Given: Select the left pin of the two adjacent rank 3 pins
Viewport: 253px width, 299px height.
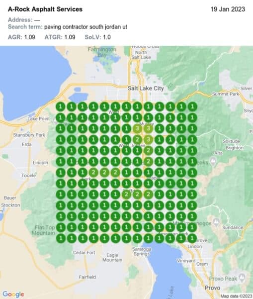Looking at the screenshot, I should tap(137, 128).
